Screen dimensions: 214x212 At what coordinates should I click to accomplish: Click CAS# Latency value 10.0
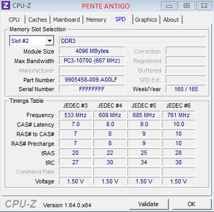(178, 124)
